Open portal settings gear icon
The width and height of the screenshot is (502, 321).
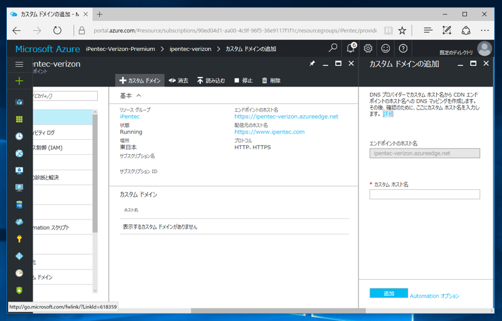click(x=368, y=48)
